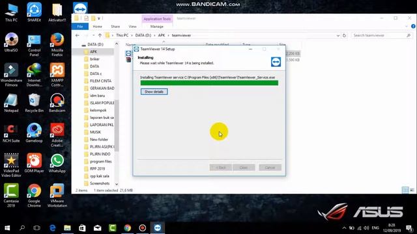Open the address bar history dropdown
The width and height of the screenshot is (417, 234).
(x=338, y=35)
